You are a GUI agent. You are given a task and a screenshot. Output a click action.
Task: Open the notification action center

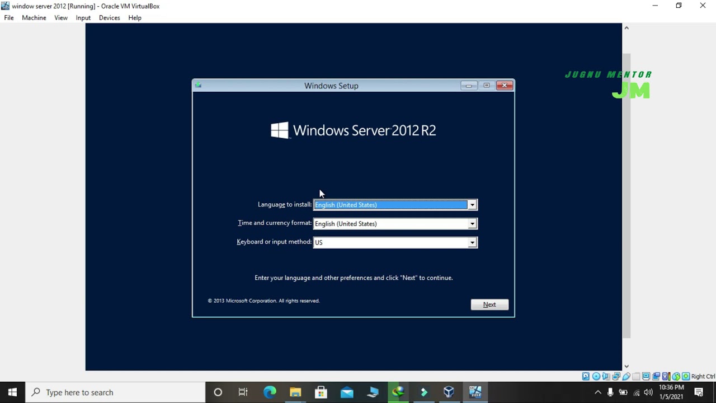(699, 392)
